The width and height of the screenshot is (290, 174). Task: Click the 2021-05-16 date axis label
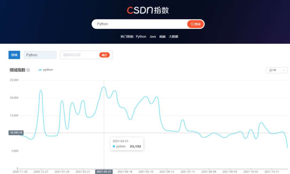click(146, 172)
